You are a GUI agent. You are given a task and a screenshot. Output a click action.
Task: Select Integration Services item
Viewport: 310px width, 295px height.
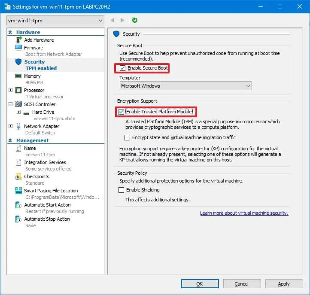(x=45, y=162)
